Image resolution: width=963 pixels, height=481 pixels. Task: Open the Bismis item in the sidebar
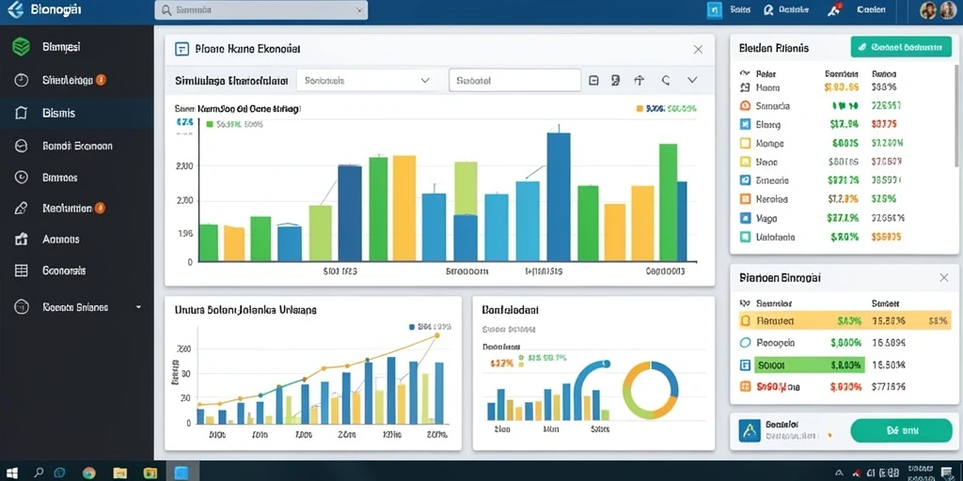coord(59,114)
